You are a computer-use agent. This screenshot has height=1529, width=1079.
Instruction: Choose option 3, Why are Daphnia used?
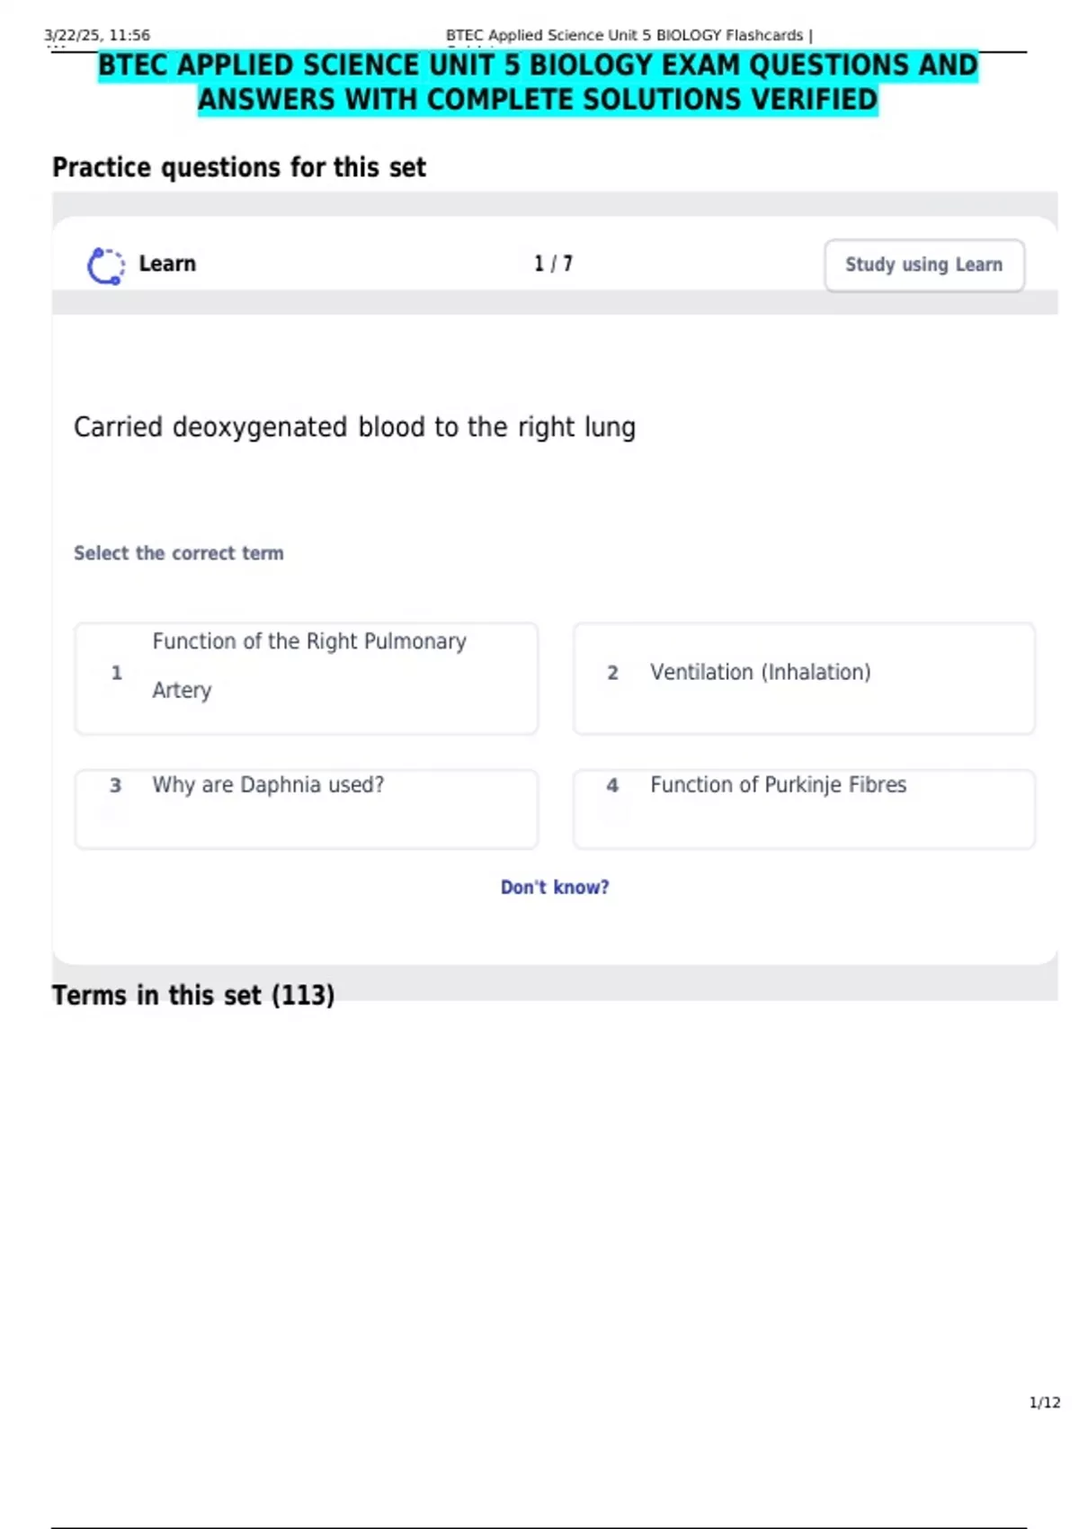pos(306,808)
